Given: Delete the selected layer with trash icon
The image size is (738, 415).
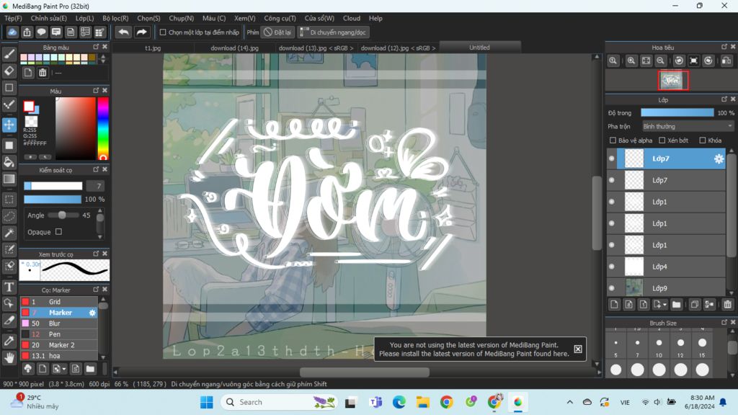Looking at the screenshot, I should tap(728, 305).
